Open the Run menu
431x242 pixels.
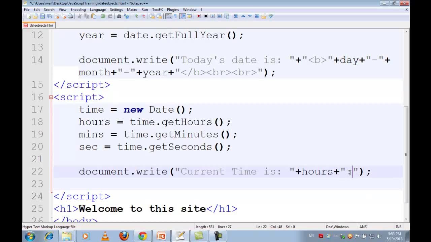pos(144,10)
